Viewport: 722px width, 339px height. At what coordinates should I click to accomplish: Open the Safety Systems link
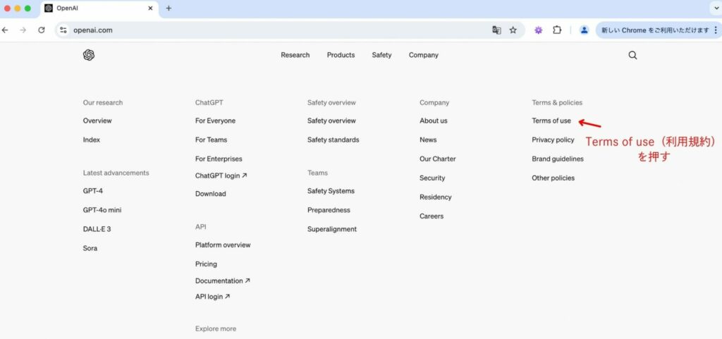(331, 191)
